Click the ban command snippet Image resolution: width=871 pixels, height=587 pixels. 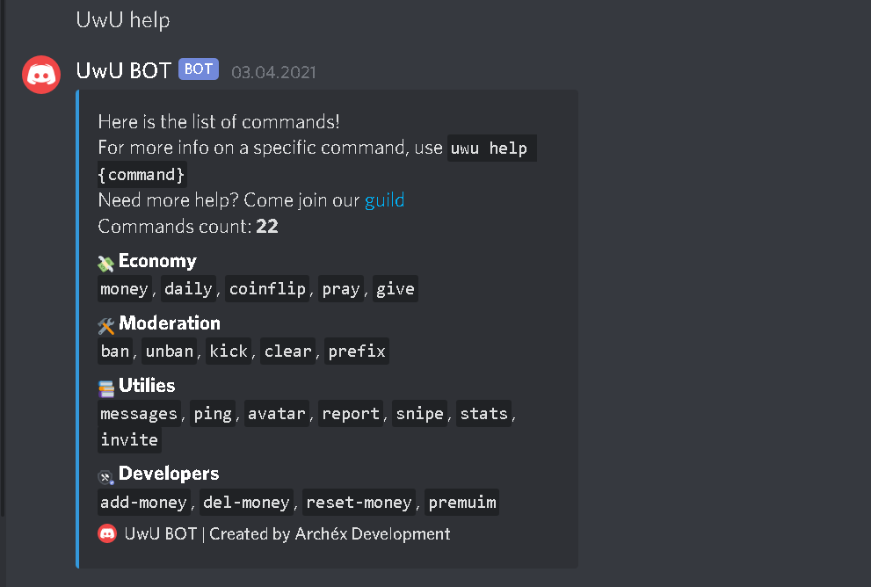point(115,351)
